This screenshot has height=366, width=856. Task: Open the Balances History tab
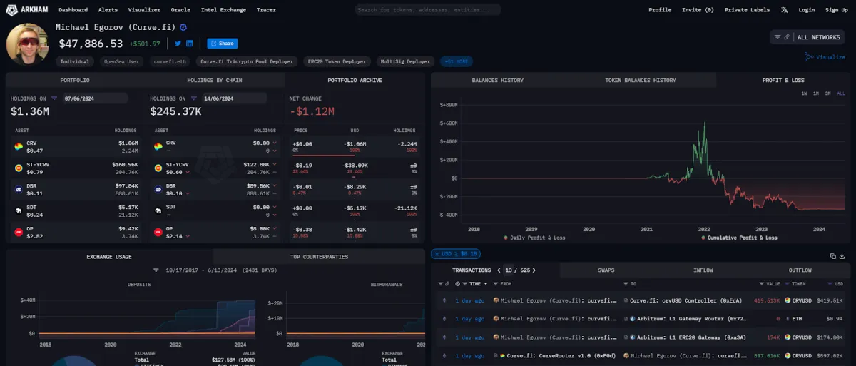497,81
